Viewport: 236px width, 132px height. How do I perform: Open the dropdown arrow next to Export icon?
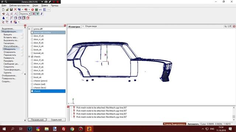point(29,10)
